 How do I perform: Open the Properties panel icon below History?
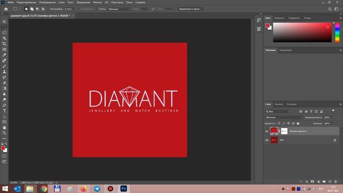tap(259, 28)
